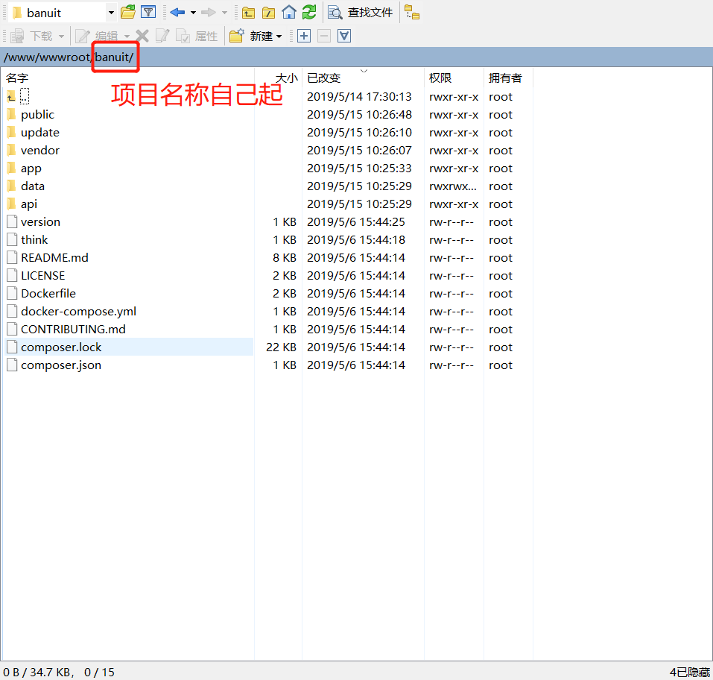Invert file selection with the triangle icon
This screenshot has width=713, height=680.
[343, 35]
